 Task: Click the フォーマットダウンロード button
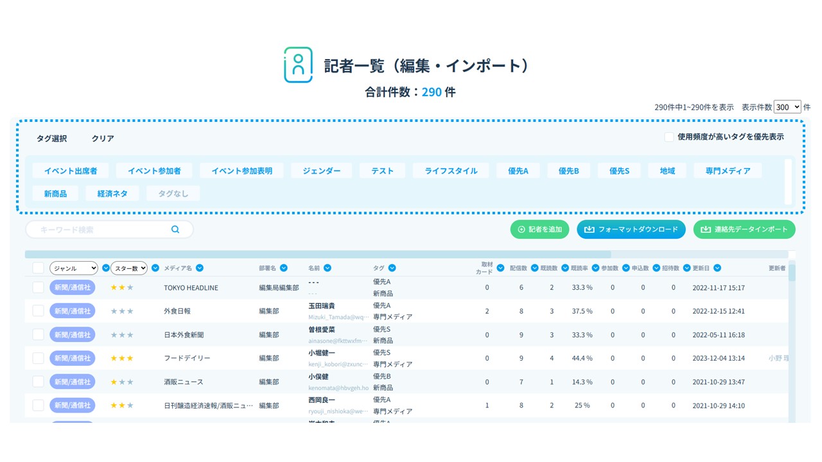tap(631, 230)
